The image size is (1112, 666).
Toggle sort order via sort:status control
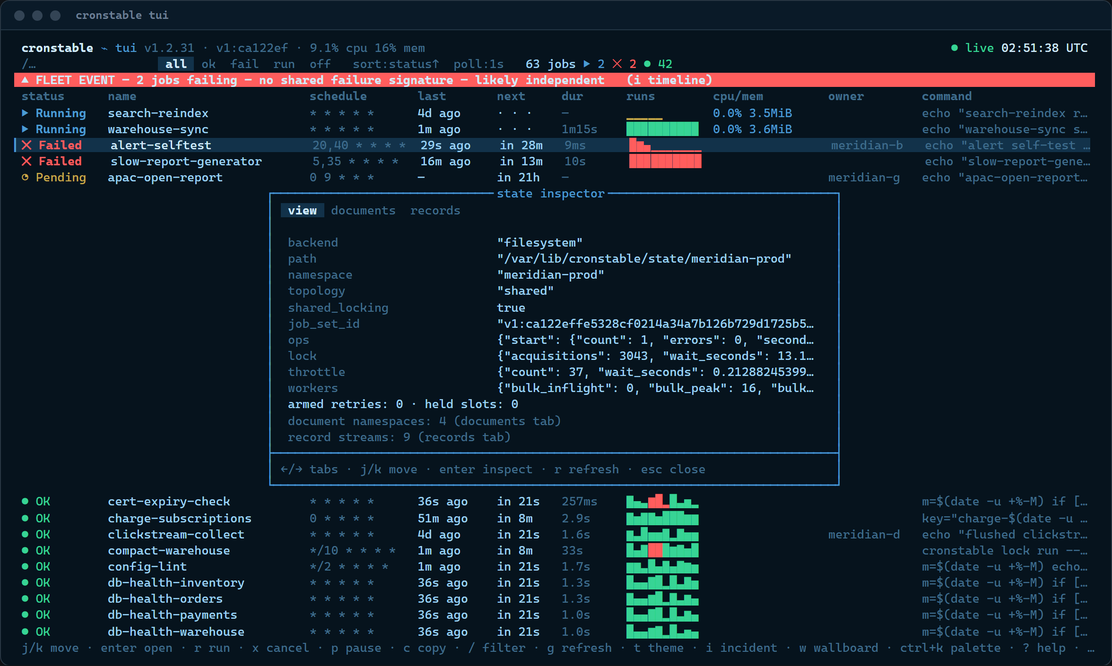coord(396,64)
